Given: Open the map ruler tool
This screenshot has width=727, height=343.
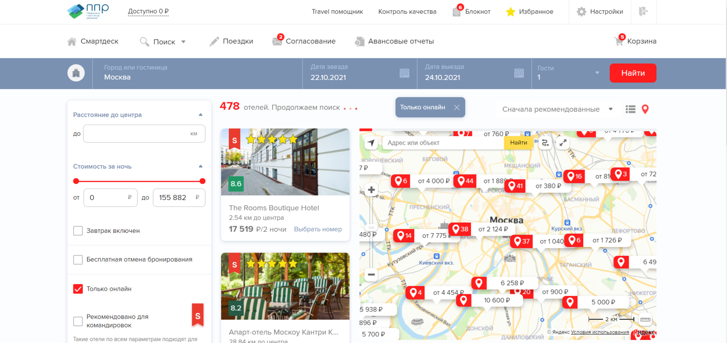Looking at the screenshot, I should (645, 320).
